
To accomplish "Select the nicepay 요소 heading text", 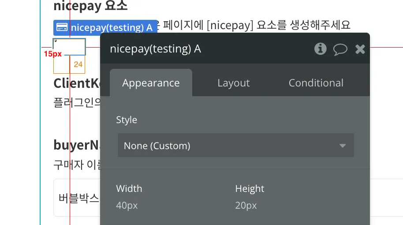I will (90, 7).
